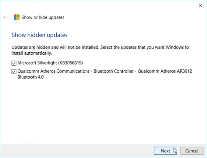Uncheck Microsoft Silverlight (KB3056819) checkbox
207x158 pixels.
14,63
